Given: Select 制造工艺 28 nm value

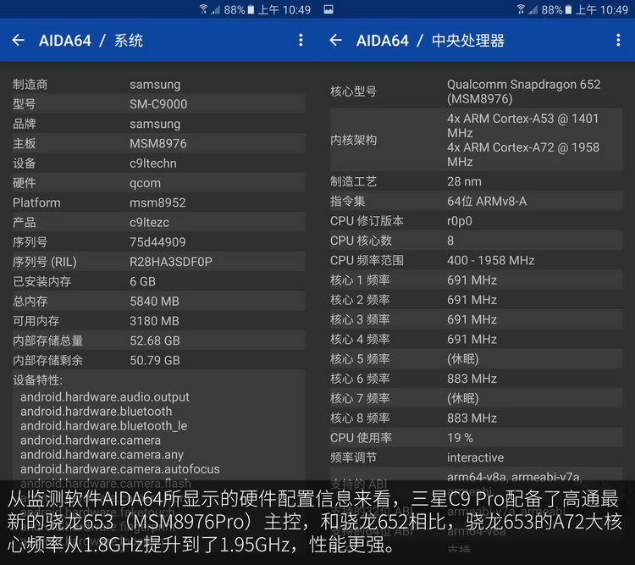Looking at the screenshot, I should [x=464, y=181].
